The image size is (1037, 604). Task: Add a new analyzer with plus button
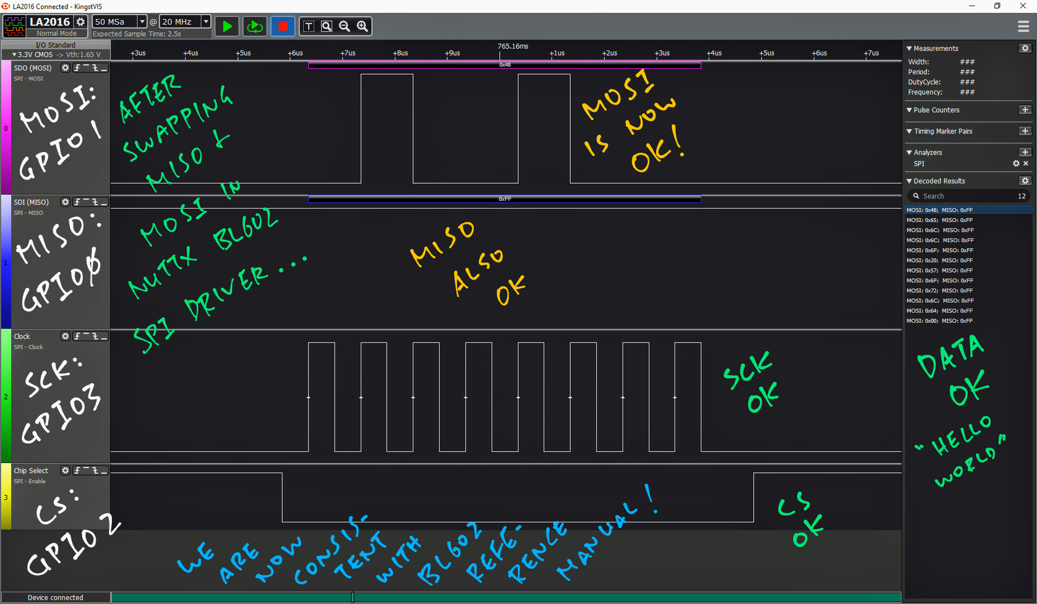pyautogui.click(x=1025, y=152)
